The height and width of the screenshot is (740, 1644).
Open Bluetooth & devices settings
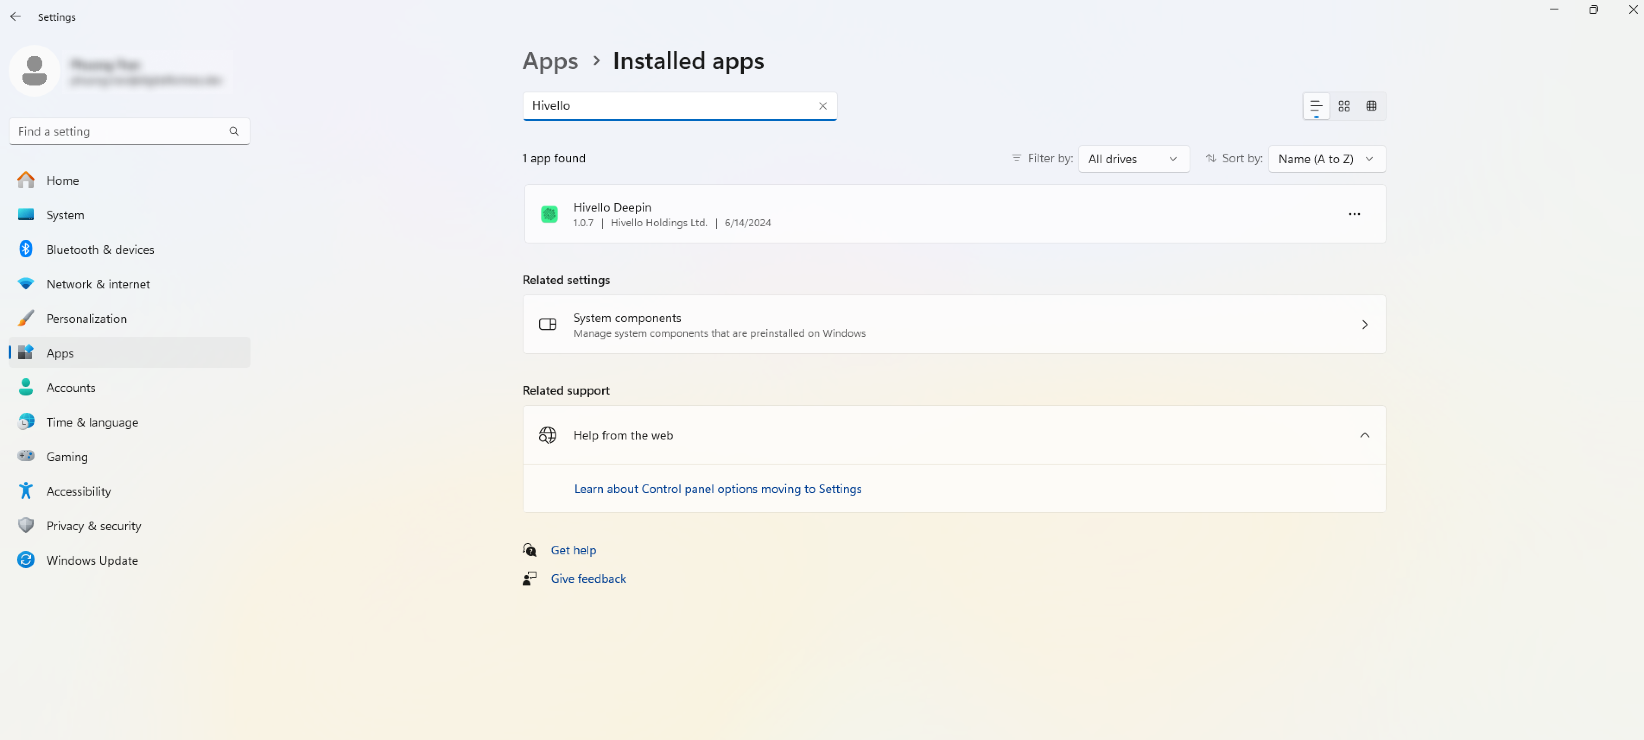tap(99, 249)
